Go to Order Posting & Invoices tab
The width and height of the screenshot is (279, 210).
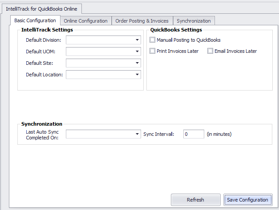click(142, 21)
